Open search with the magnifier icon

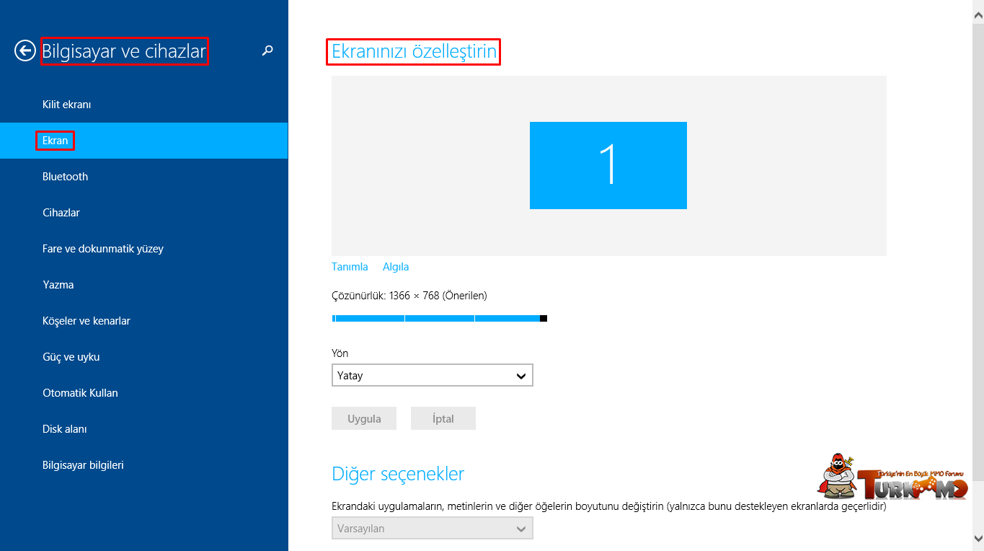(x=267, y=50)
